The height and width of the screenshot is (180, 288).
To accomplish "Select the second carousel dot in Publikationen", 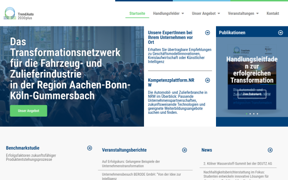I will click(x=250, y=114).
